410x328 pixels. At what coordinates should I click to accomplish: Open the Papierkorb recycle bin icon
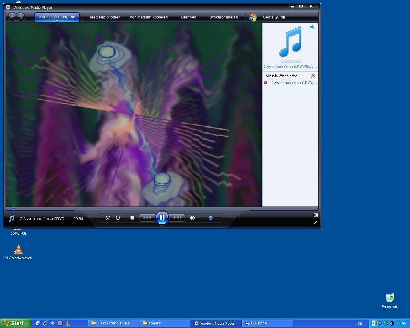[x=390, y=300]
